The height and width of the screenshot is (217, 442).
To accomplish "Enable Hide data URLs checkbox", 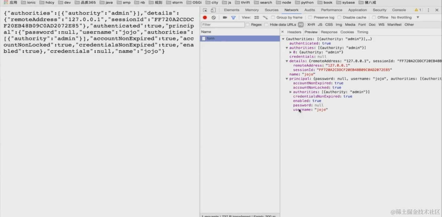I will (266, 25).
